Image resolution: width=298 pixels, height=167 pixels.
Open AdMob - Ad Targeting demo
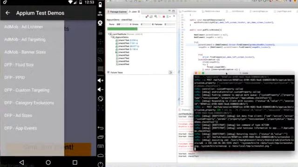[25, 39]
